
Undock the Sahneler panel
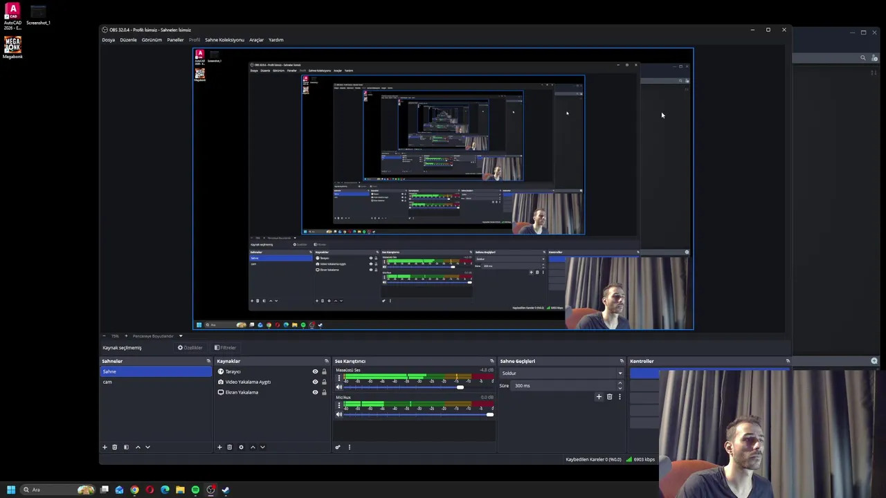pos(208,361)
